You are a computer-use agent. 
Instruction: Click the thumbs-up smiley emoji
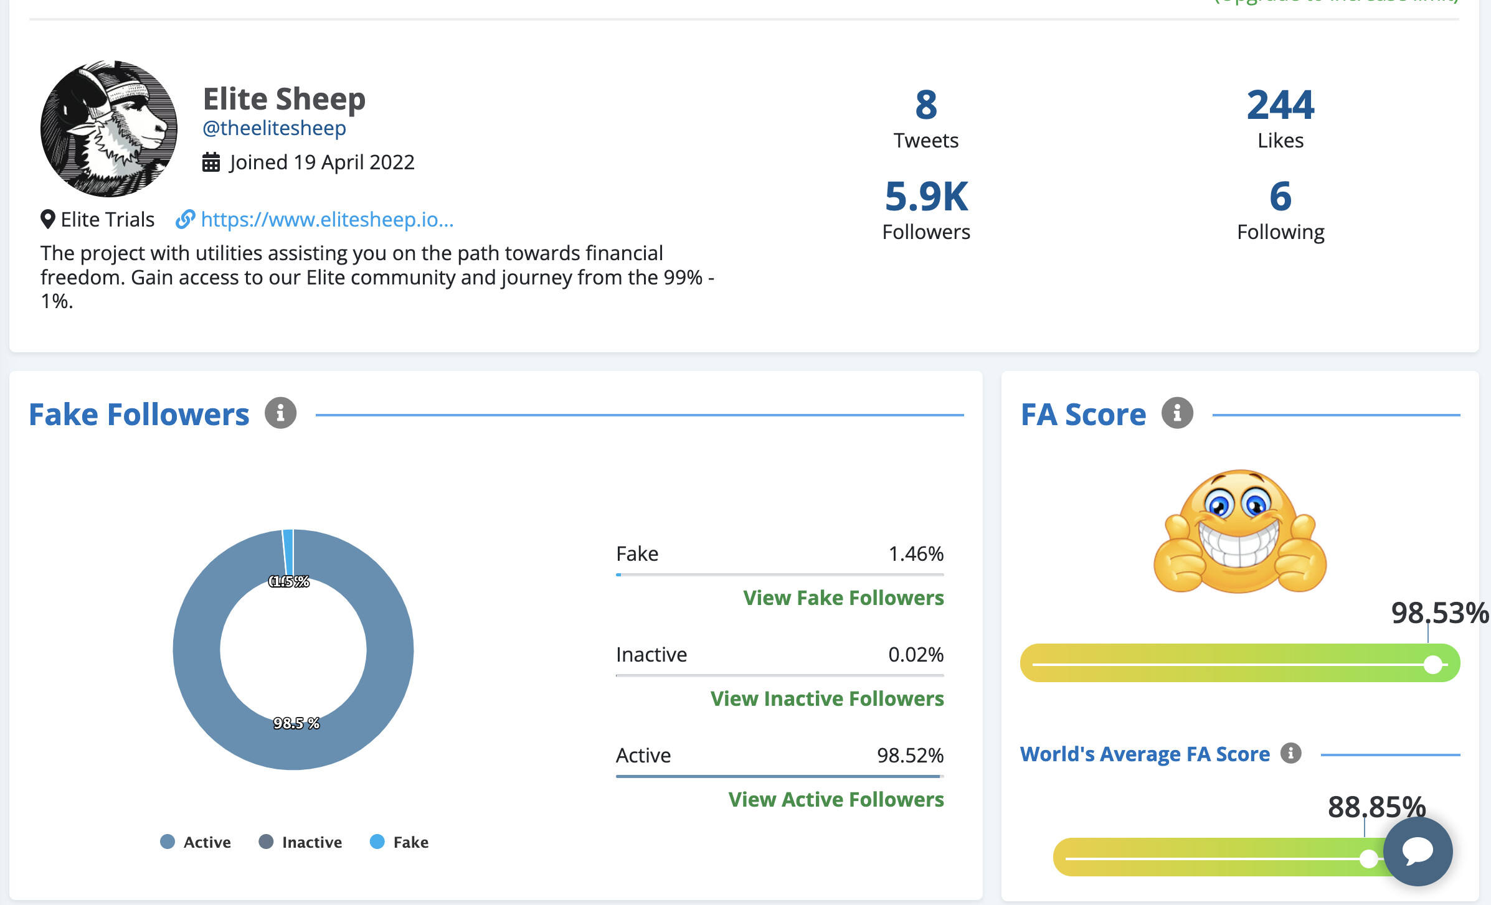coord(1240,531)
